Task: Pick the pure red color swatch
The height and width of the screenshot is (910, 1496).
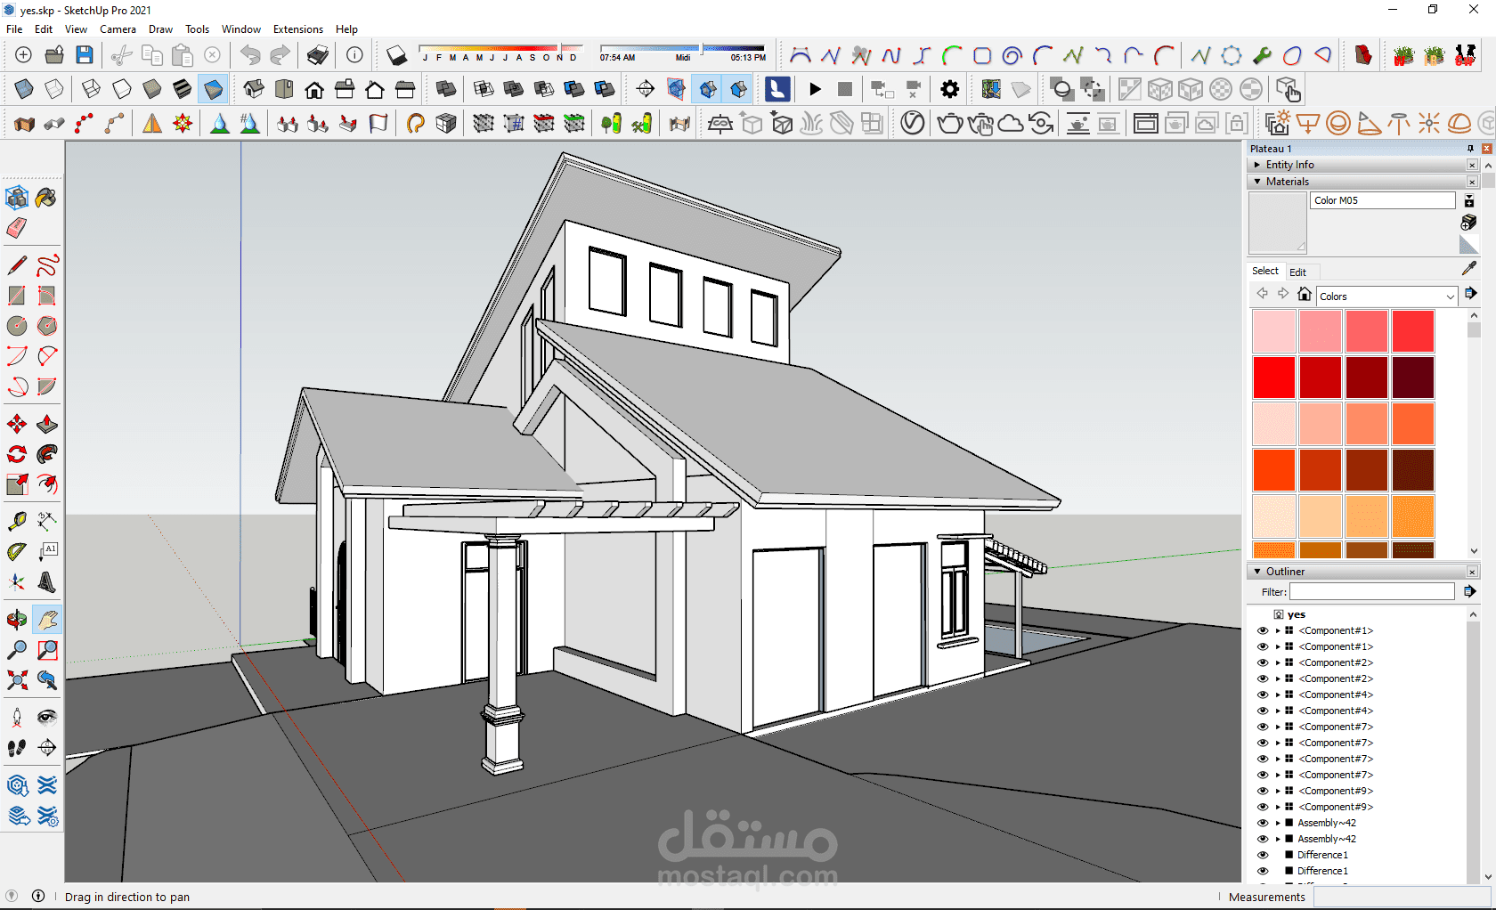Action: (x=1274, y=378)
